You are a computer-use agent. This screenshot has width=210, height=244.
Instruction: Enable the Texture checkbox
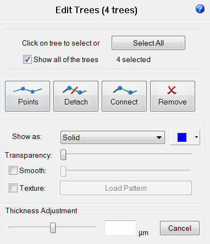coord(13,188)
